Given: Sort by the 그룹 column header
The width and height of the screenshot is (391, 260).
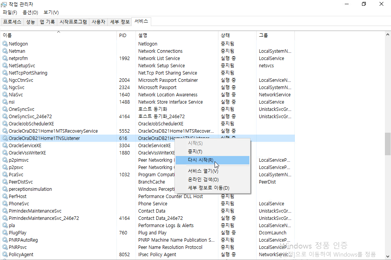Looking at the screenshot, I should 276,35.
